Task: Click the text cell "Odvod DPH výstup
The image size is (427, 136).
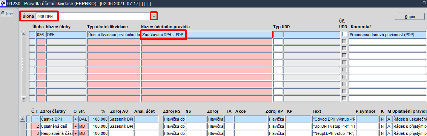Action: (334, 119)
